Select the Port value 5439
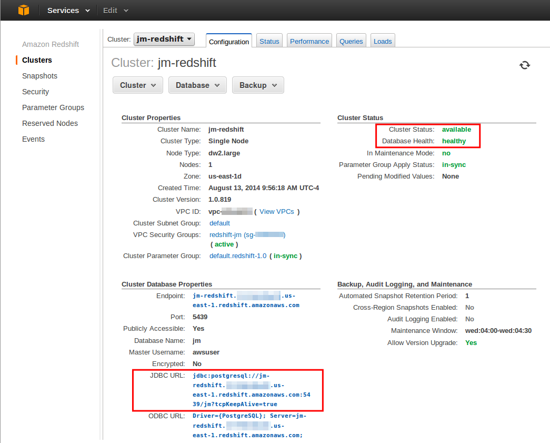Viewport: 550px width, 443px height. 200,317
